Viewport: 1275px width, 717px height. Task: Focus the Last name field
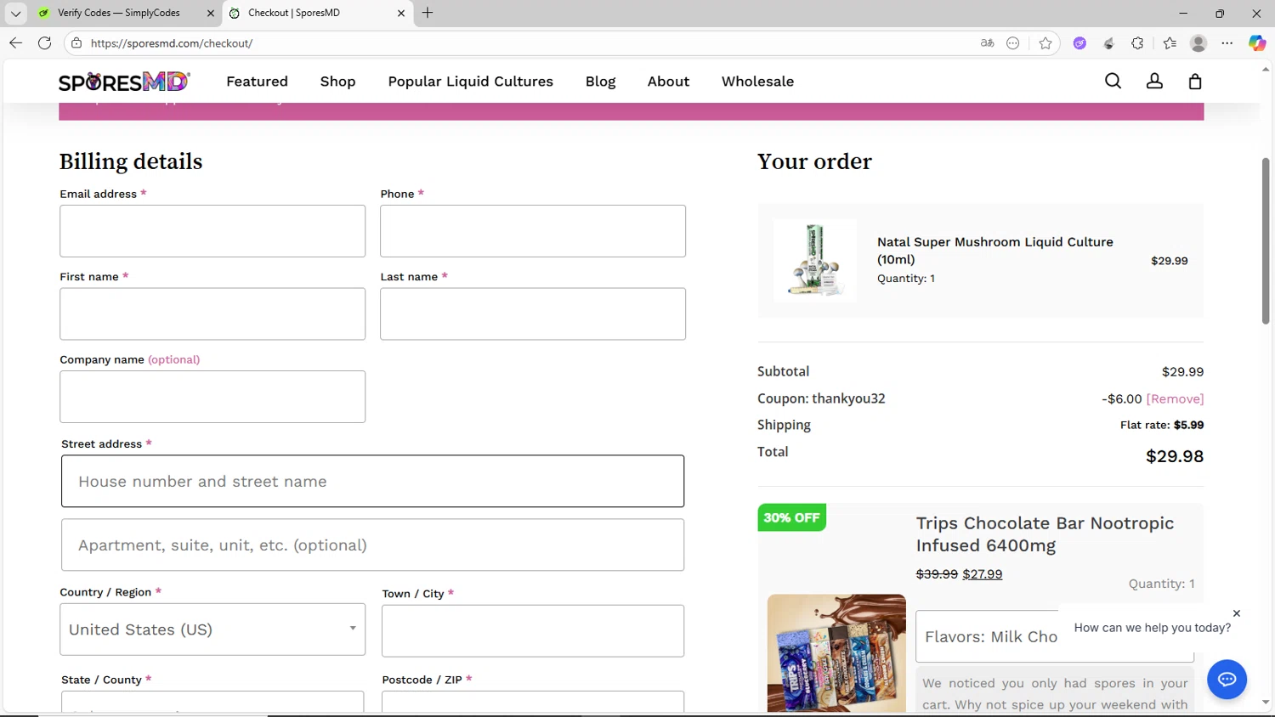(533, 314)
